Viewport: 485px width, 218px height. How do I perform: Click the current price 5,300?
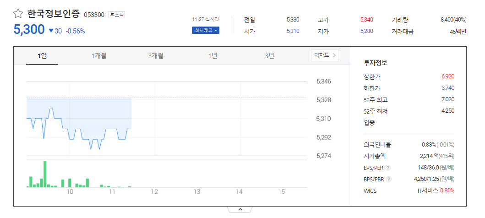(29, 30)
